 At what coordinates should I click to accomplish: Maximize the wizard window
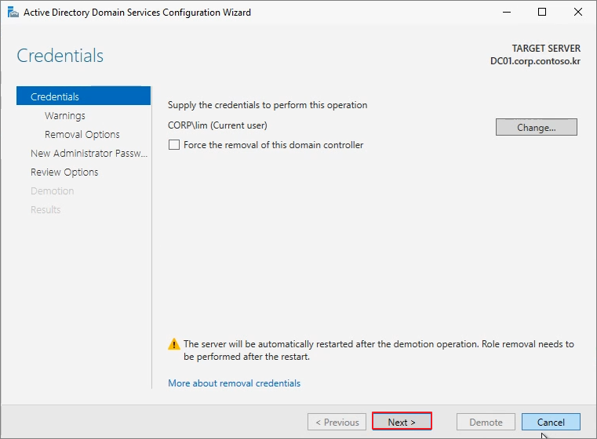(x=542, y=13)
